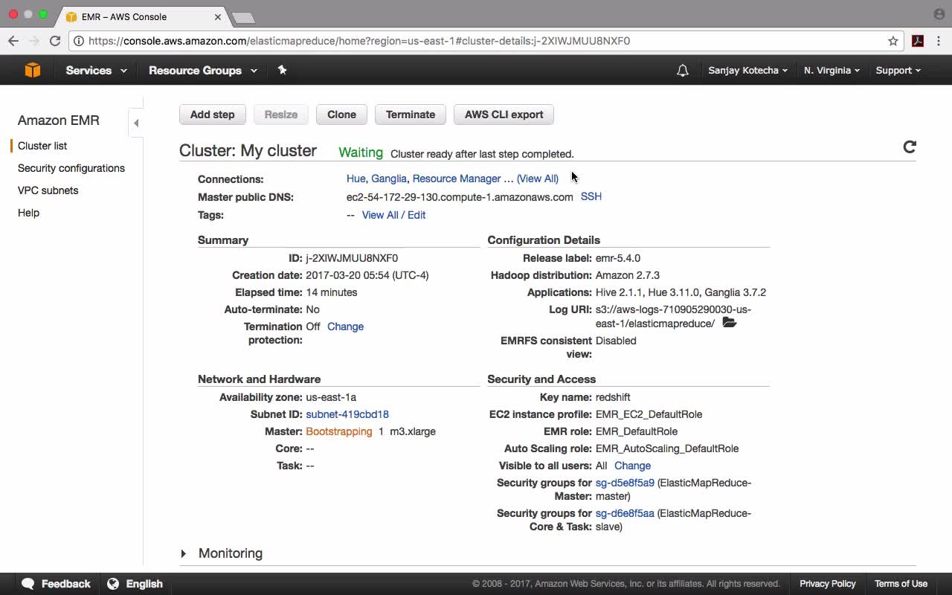
Task: Open the Ganglia connection link
Action: (x=389, y=178)
